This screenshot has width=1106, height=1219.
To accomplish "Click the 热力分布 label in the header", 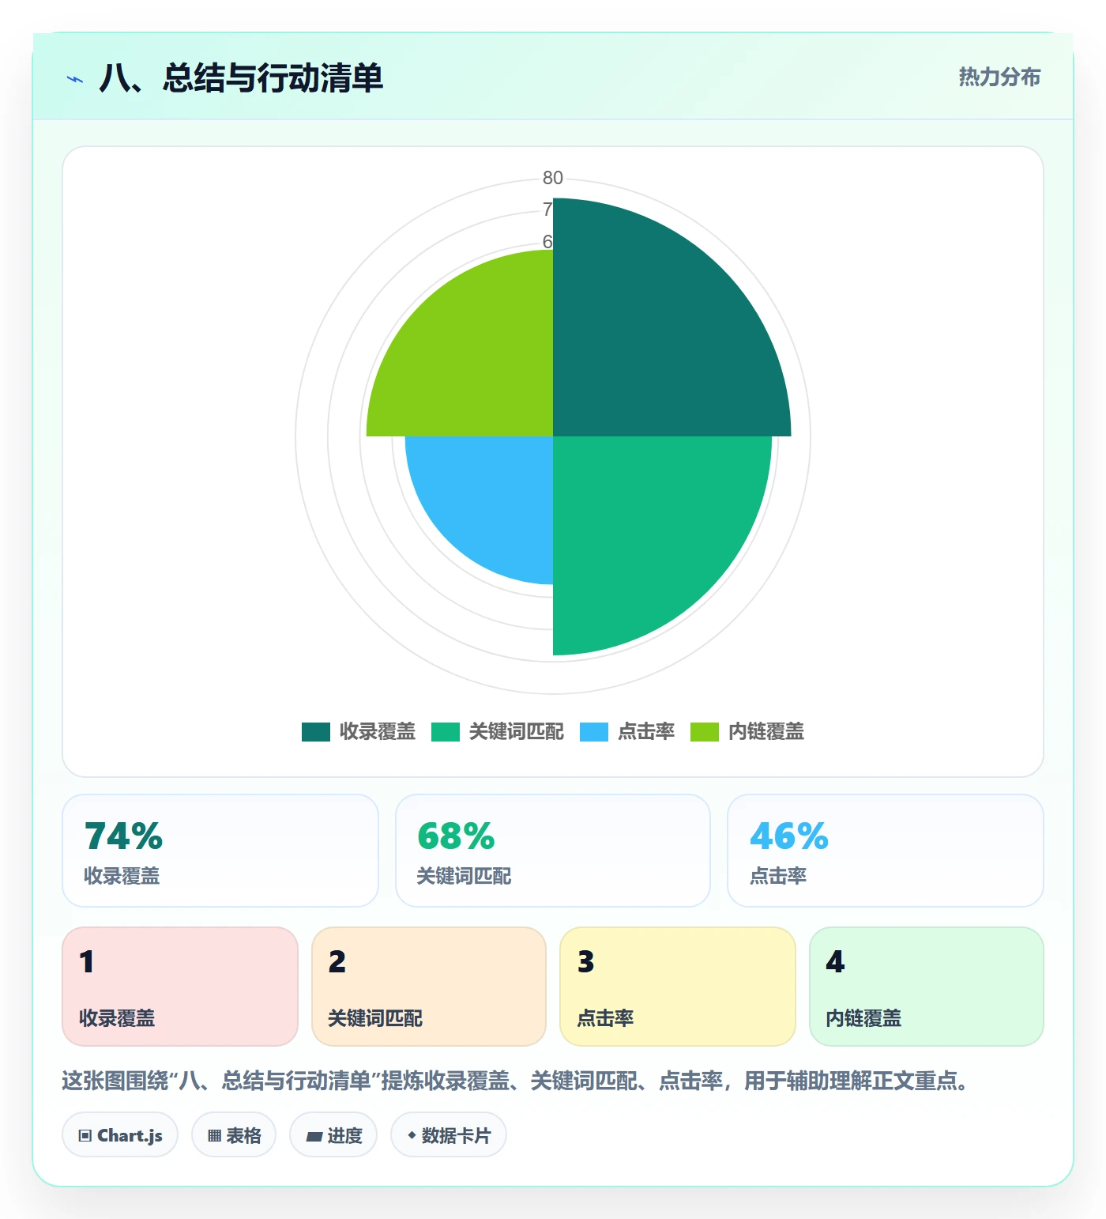I will coord(999,77).
